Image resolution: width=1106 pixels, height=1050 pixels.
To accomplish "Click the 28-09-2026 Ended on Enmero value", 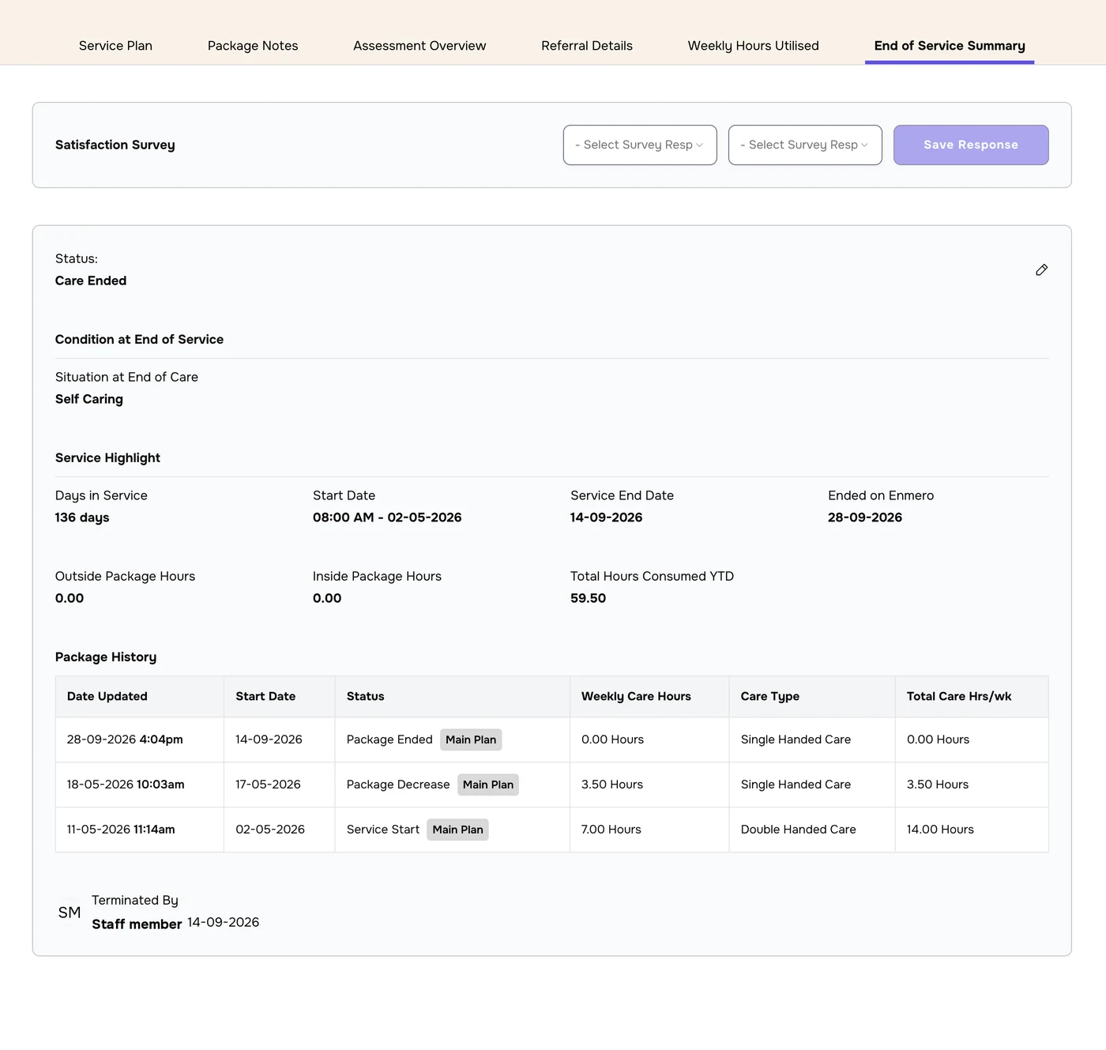I will [865, 517].
